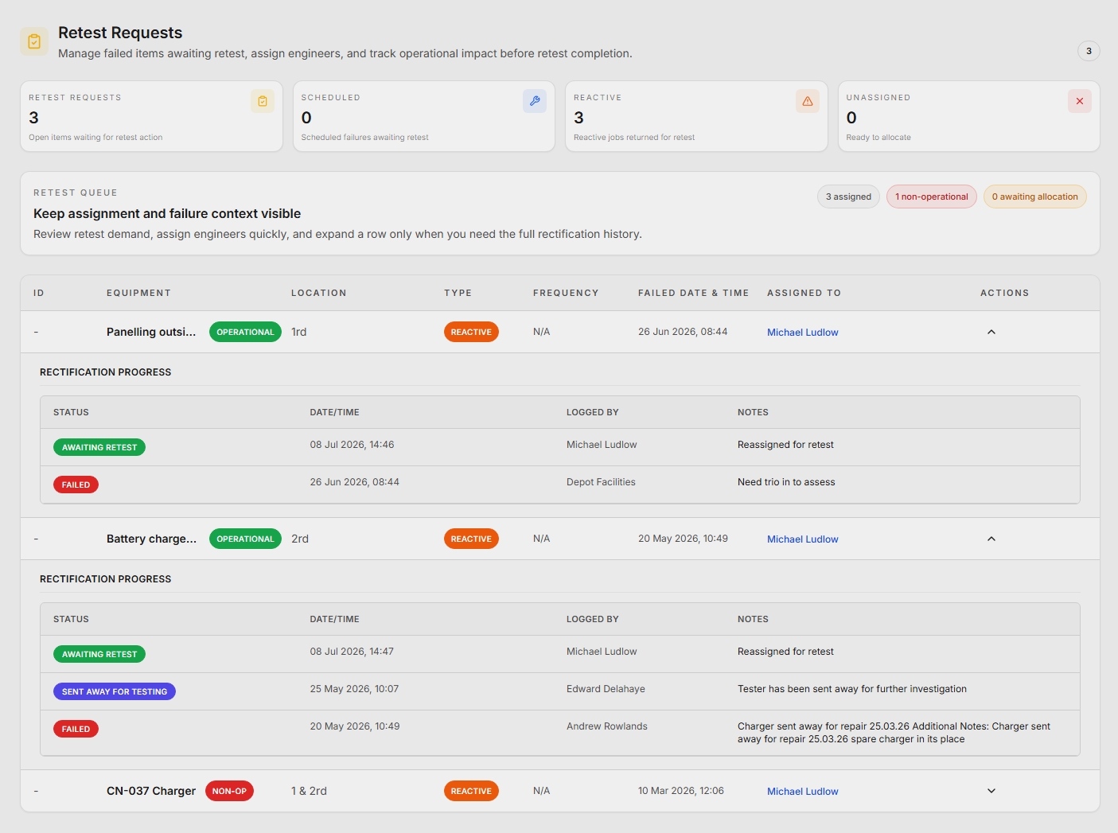The width and height of the screenshot is (1118, 833).
Task: Click the Battery charge... equipment name
Action: point(151,539)
